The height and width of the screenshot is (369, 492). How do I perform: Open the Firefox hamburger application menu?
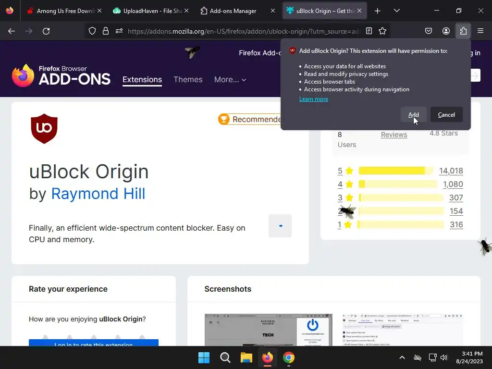pyautogui.click(x=480, y=31)
